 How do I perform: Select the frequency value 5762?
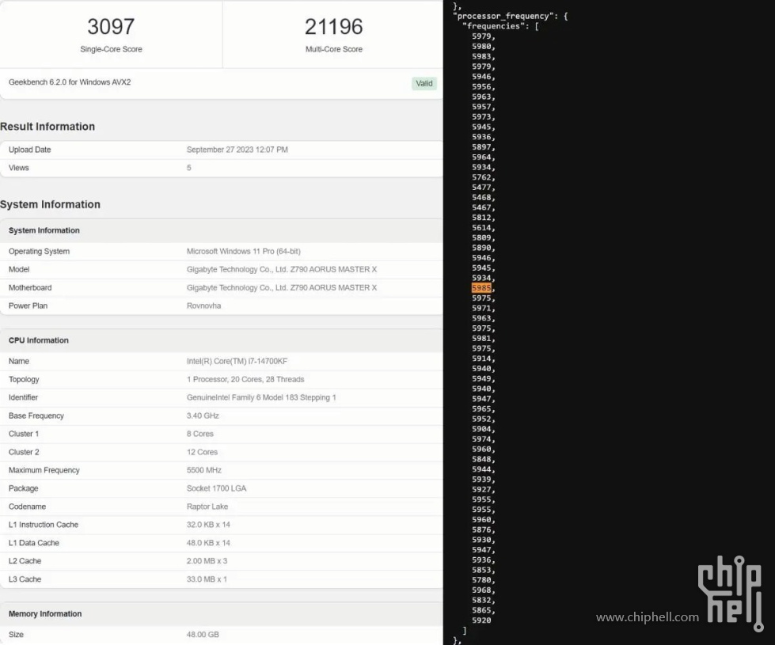tap(481, 177)
